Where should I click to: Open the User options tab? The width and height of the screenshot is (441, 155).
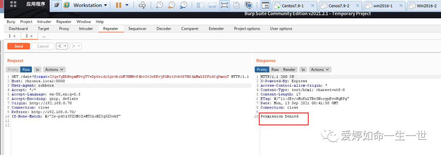click(281, 28)
